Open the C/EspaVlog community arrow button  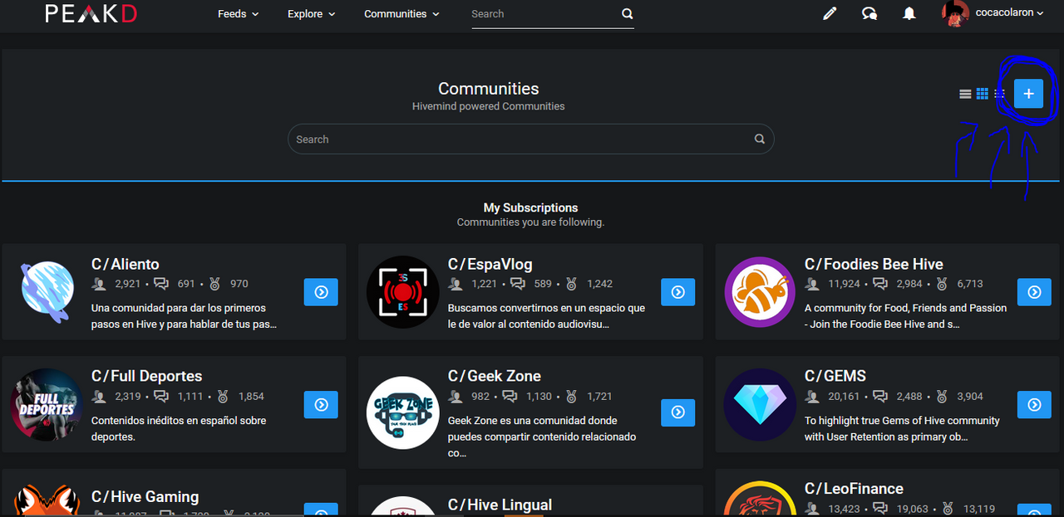677,292
